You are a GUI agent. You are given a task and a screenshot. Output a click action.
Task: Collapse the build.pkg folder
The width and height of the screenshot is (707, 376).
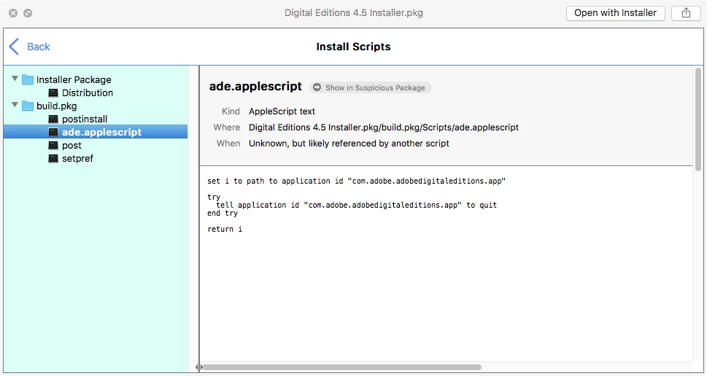point(15,105)
